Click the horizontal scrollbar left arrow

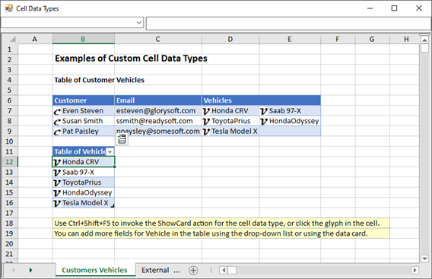coord(224,270)
